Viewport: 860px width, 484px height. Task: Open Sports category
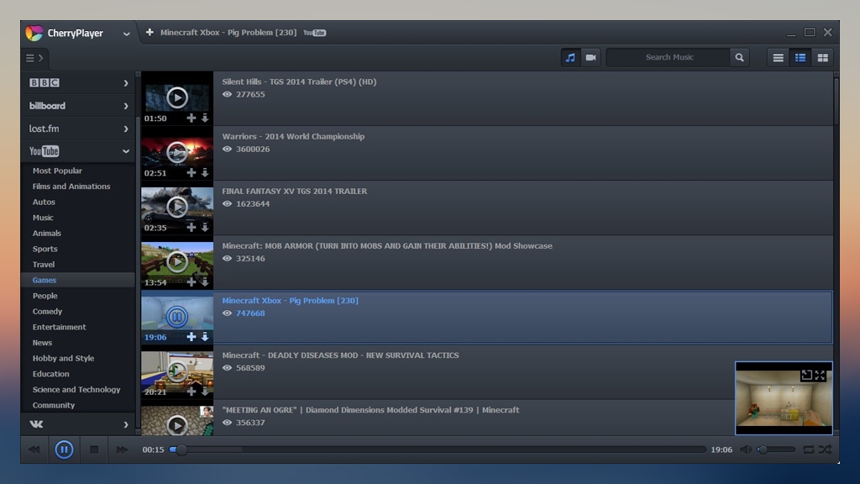[45, 249]
